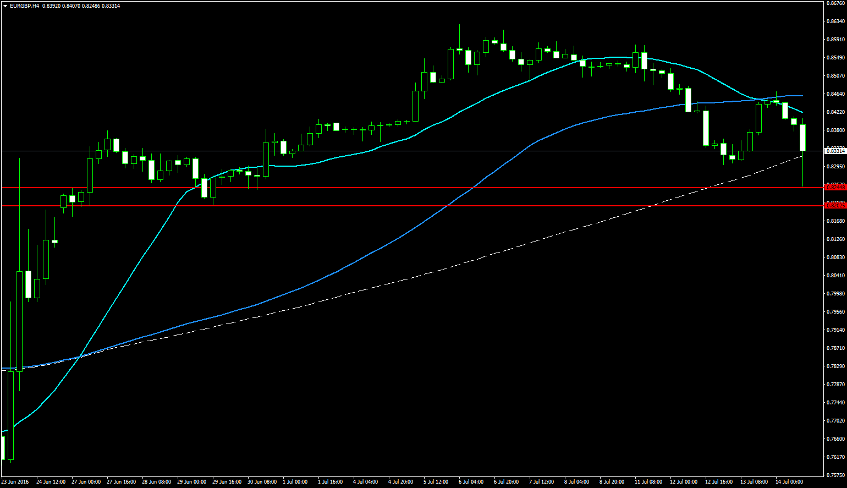This screenshot has height=488, width=847.
Task: Click the 0.78290 price scale label
Action: (835, 366)
